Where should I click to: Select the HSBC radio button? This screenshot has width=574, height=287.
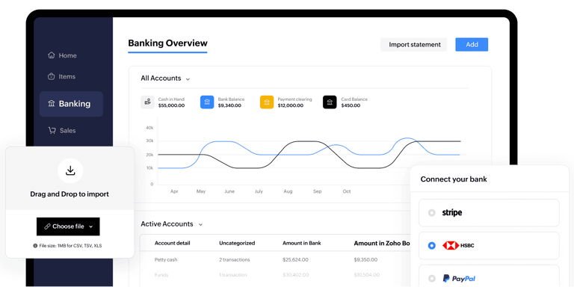click(431, 246)
